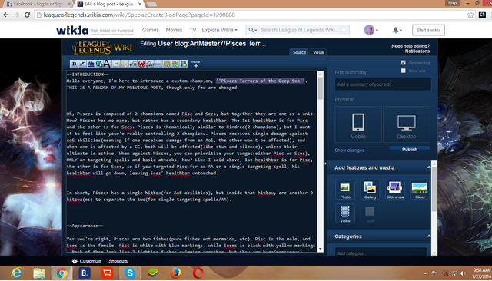The height and width of the screenshot is (281, 492).
Task: Click the nowiki ignore formatting icon
Action: (x=141, y=64)
